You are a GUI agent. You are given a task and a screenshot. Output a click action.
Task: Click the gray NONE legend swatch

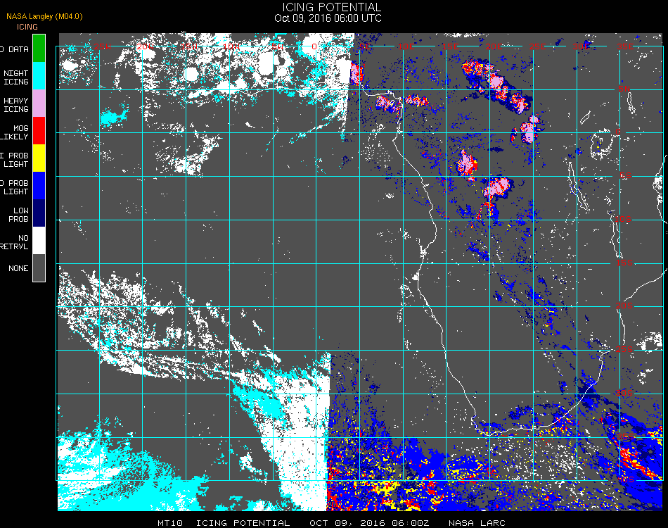point(39,268)
